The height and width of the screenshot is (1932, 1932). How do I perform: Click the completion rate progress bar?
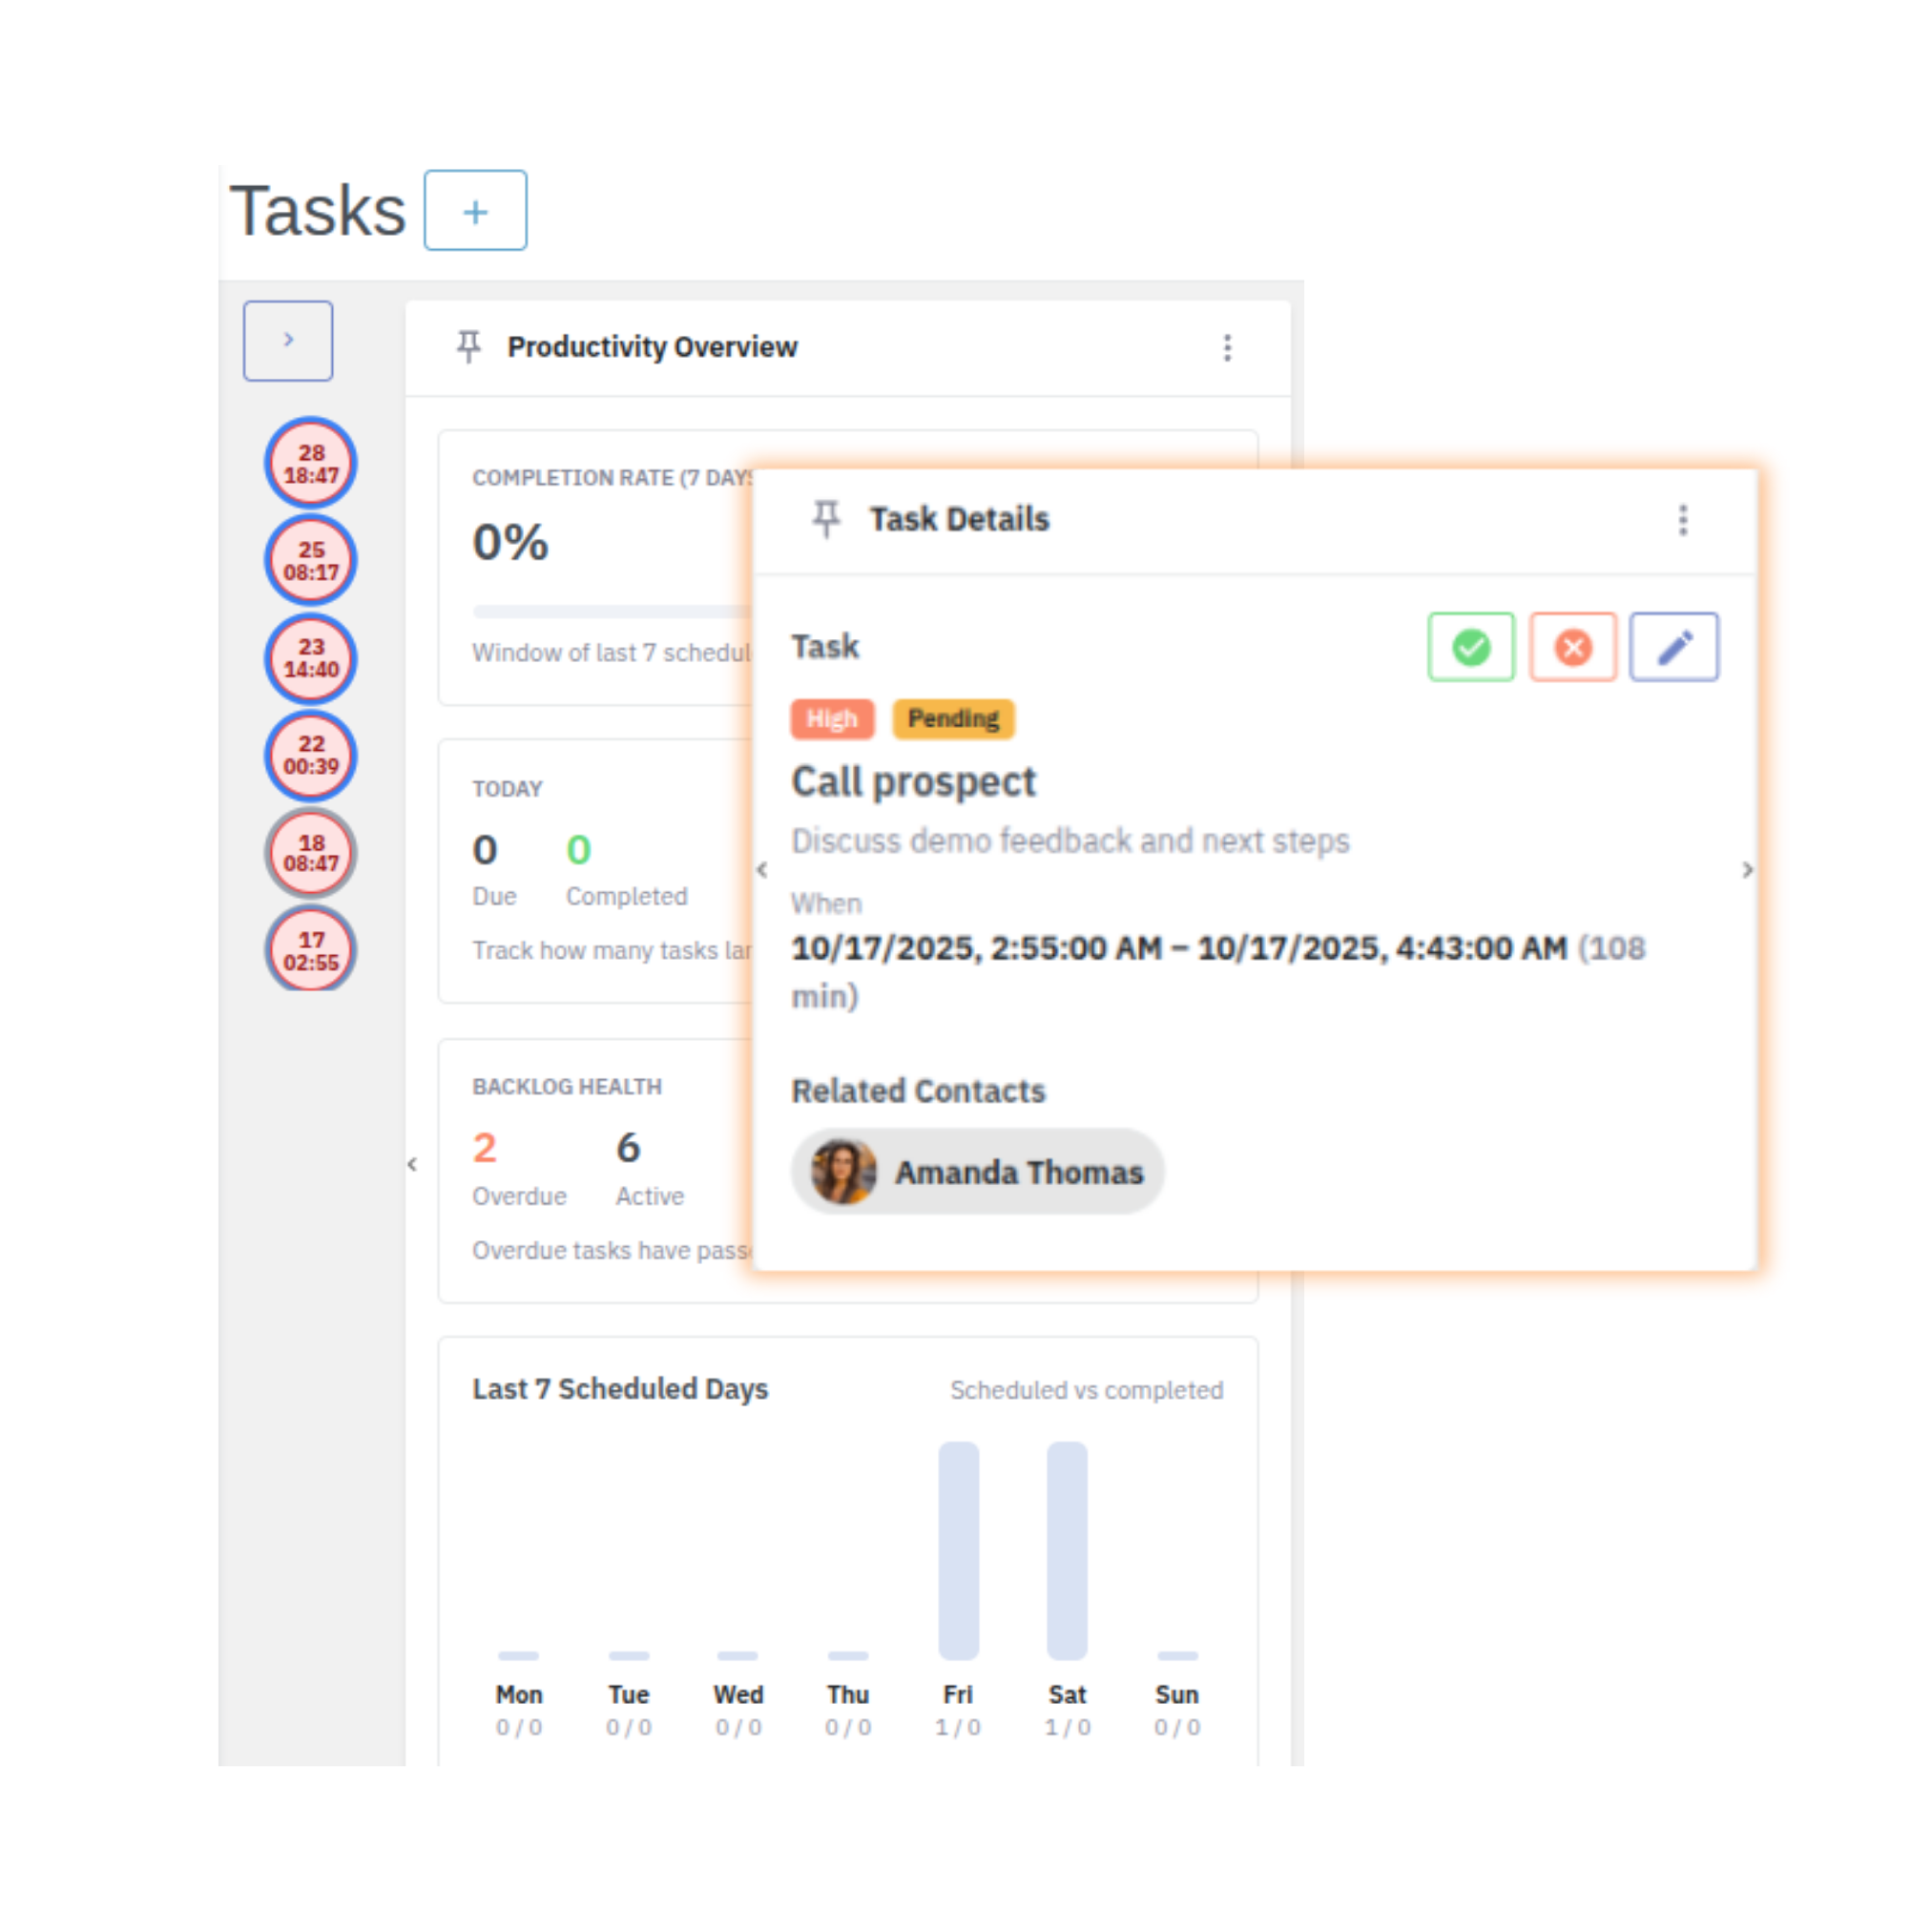610,610
